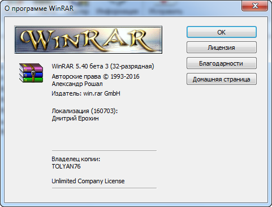The width and height of the screenshot is (272, 207).
Task: Click the Unlimited Company License text
Action: [88, 181]
